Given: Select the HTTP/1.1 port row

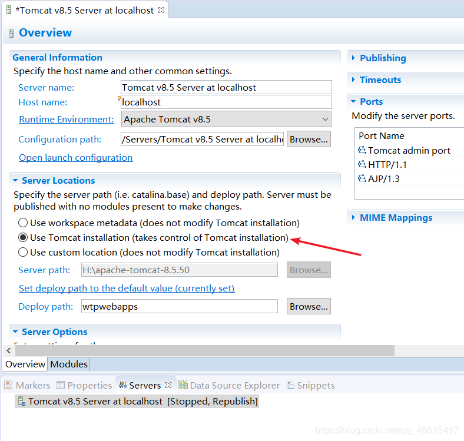Looking at the screenshot, I should (410, 164).
